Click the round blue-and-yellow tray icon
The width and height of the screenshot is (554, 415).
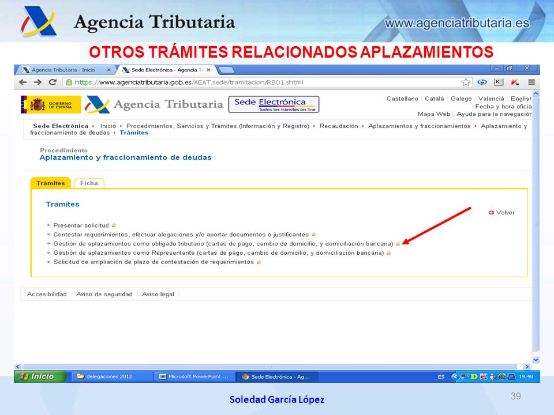(501, 376)
